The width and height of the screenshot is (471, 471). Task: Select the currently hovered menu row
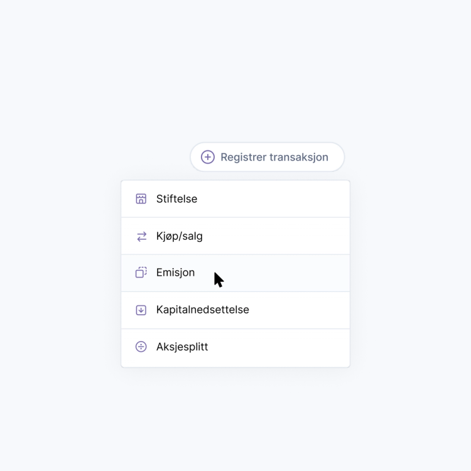[x=235, y=273]
